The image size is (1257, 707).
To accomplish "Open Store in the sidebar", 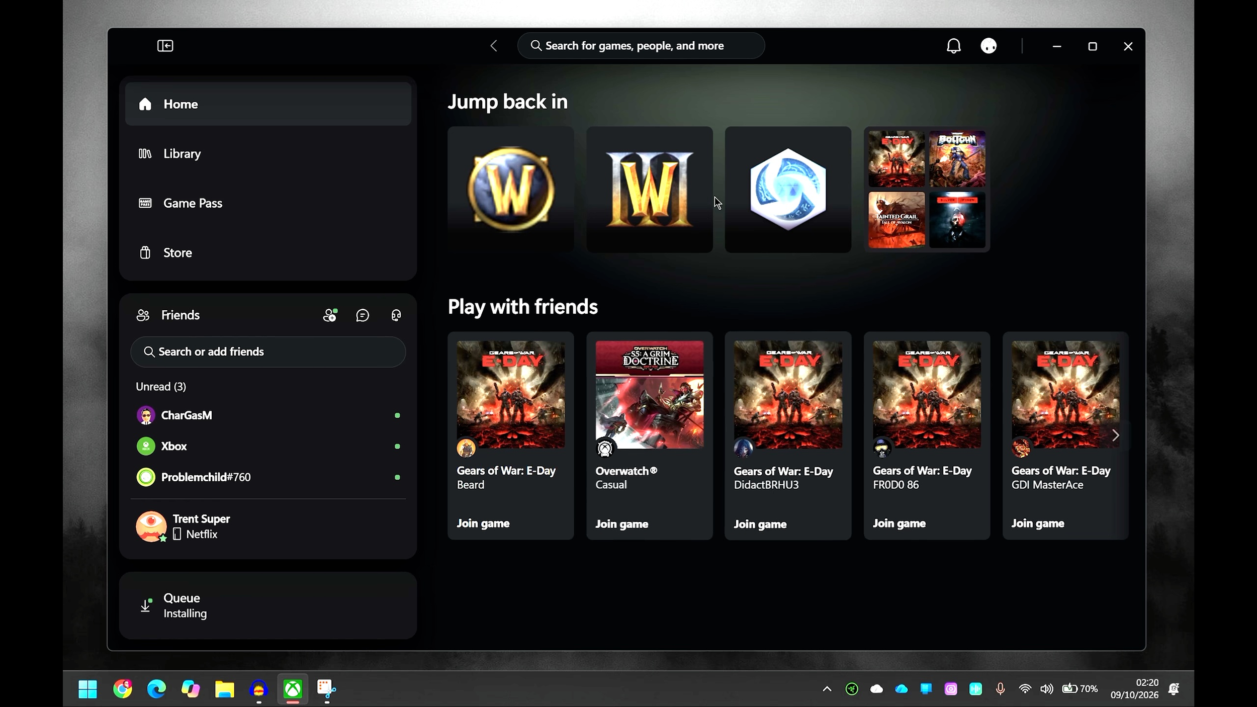I will tap(268, 252).
